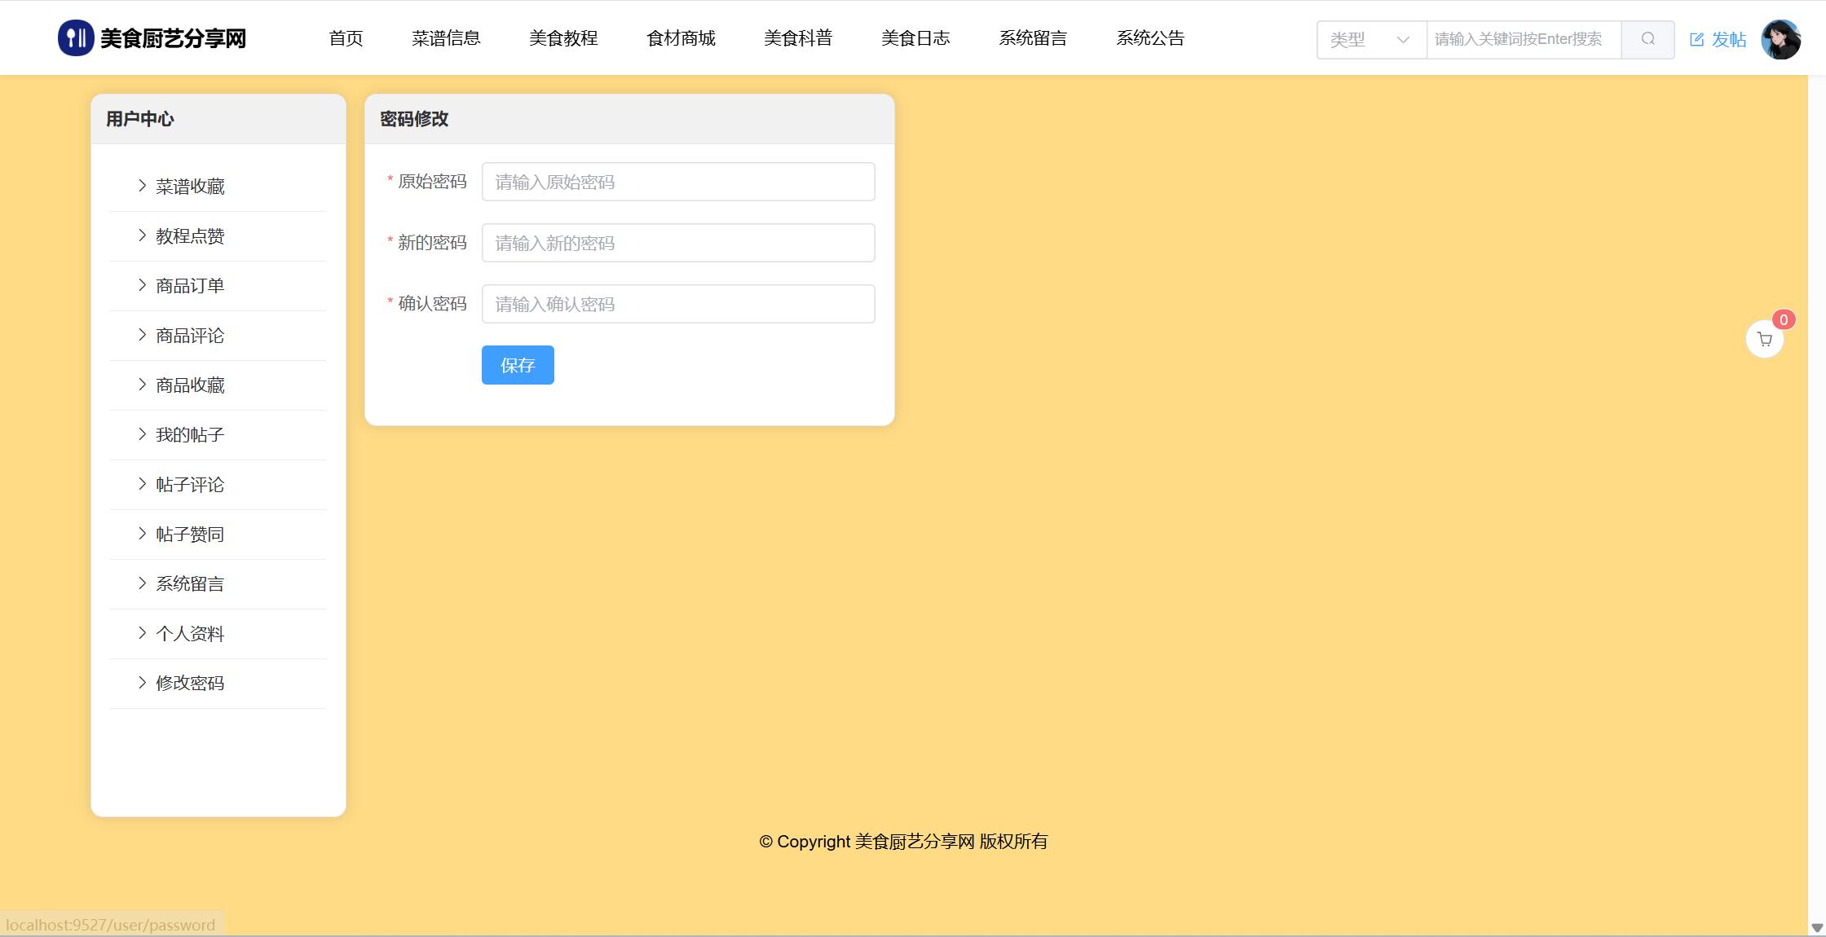Click the search magnifier icon button
The image size is (1826, 937).
[x=1647, y=39]
